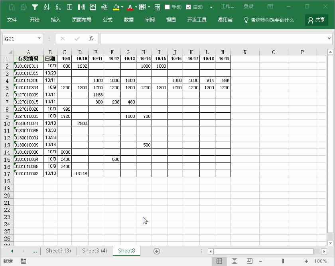
Task: Click 登录 to sign in
Action: point(248,6)
